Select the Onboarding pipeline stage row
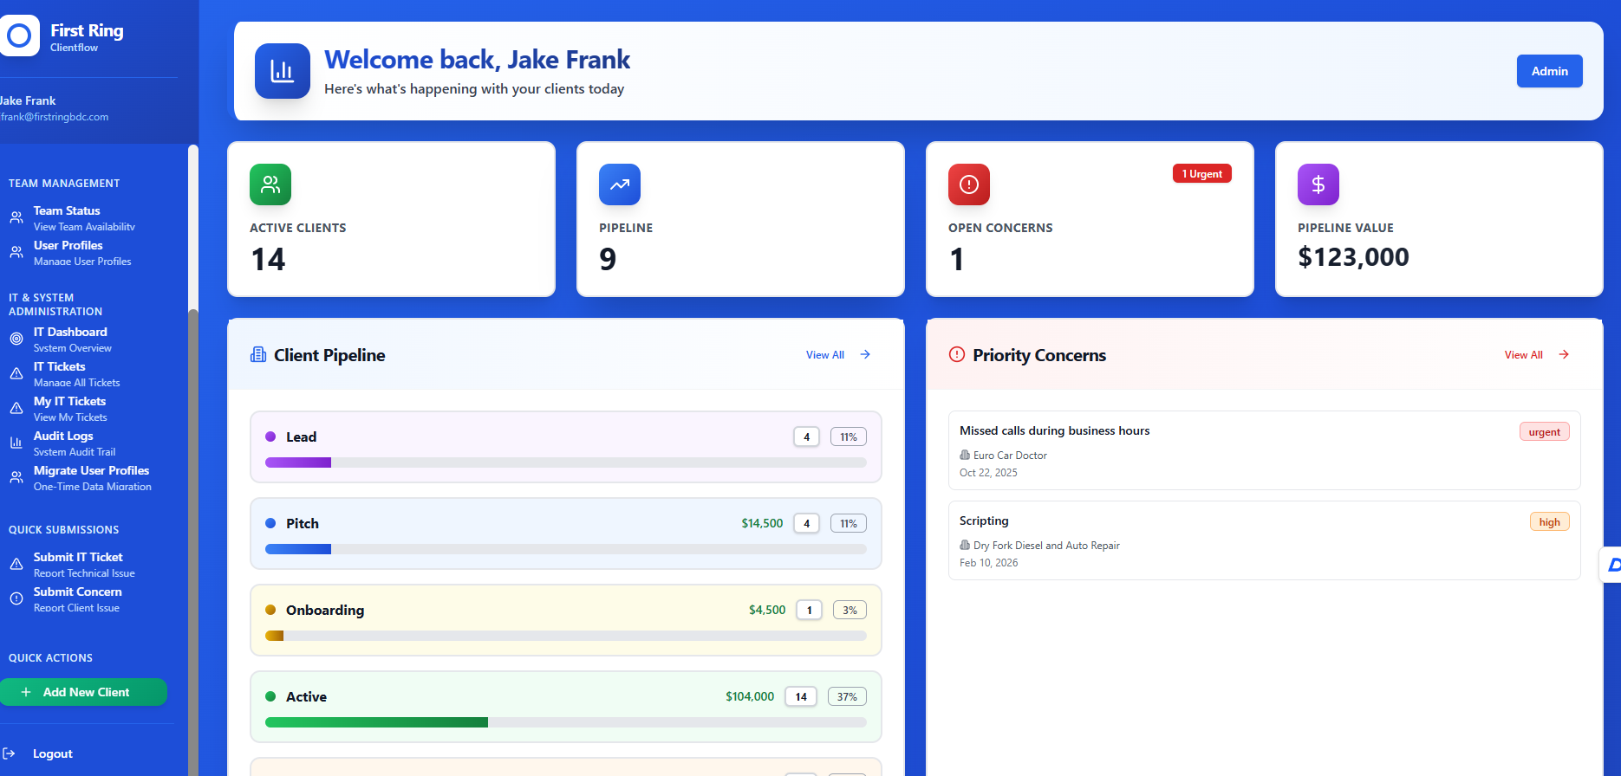 point(566,620)
